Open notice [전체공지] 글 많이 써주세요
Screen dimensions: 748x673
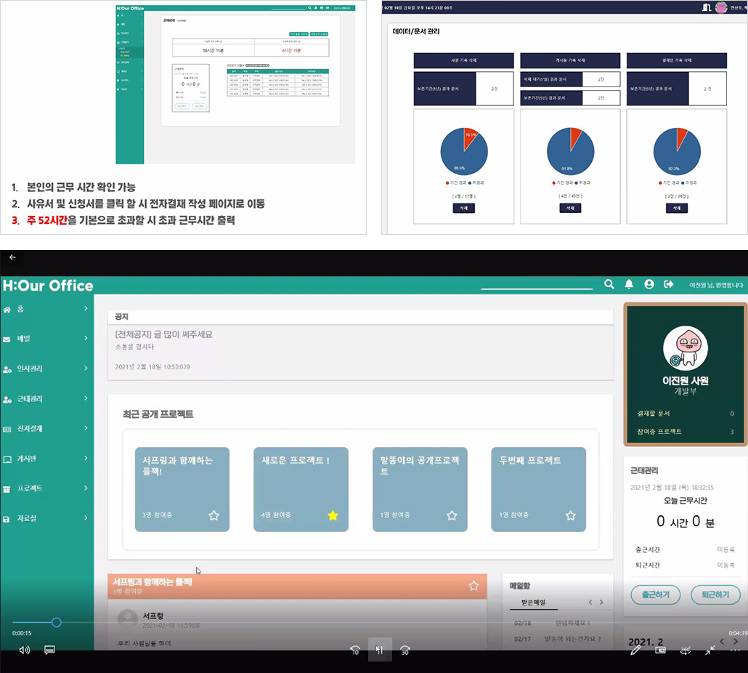164,334
